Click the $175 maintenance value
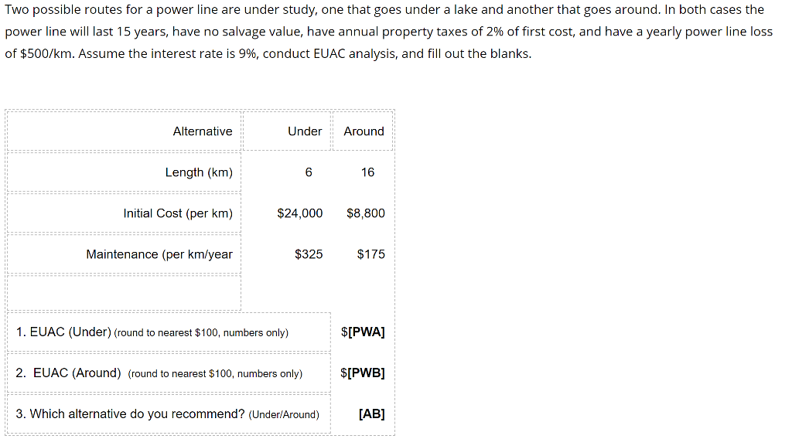The width and height of the screenshot is (792, 439). [370, 254]
